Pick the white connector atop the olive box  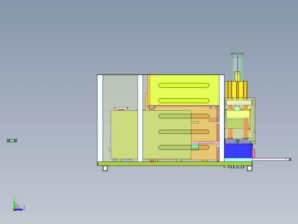click(x=121, y=109)
